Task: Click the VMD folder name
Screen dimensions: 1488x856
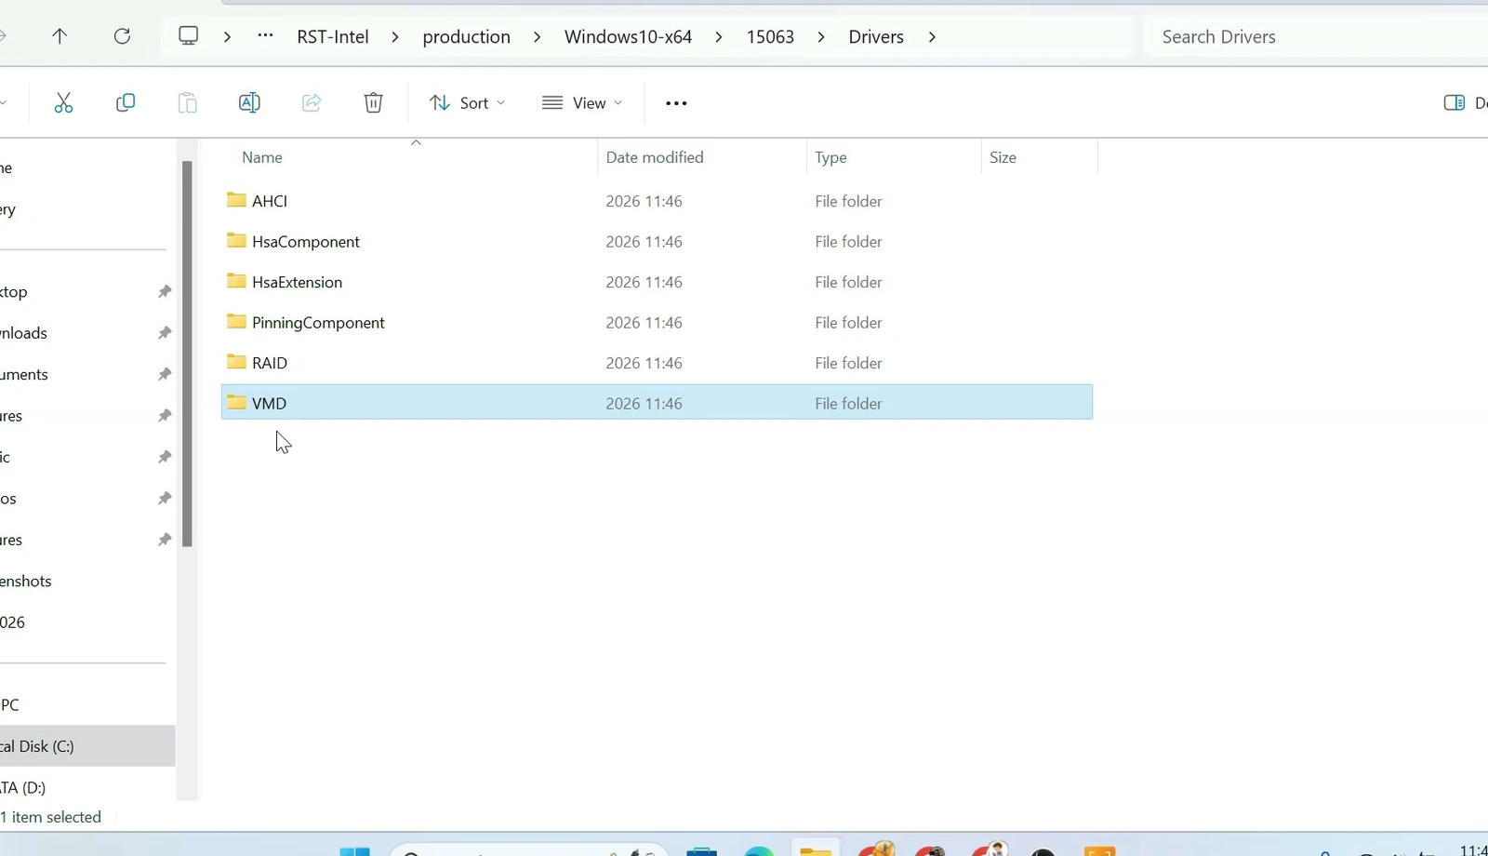Action: [269, 403]
